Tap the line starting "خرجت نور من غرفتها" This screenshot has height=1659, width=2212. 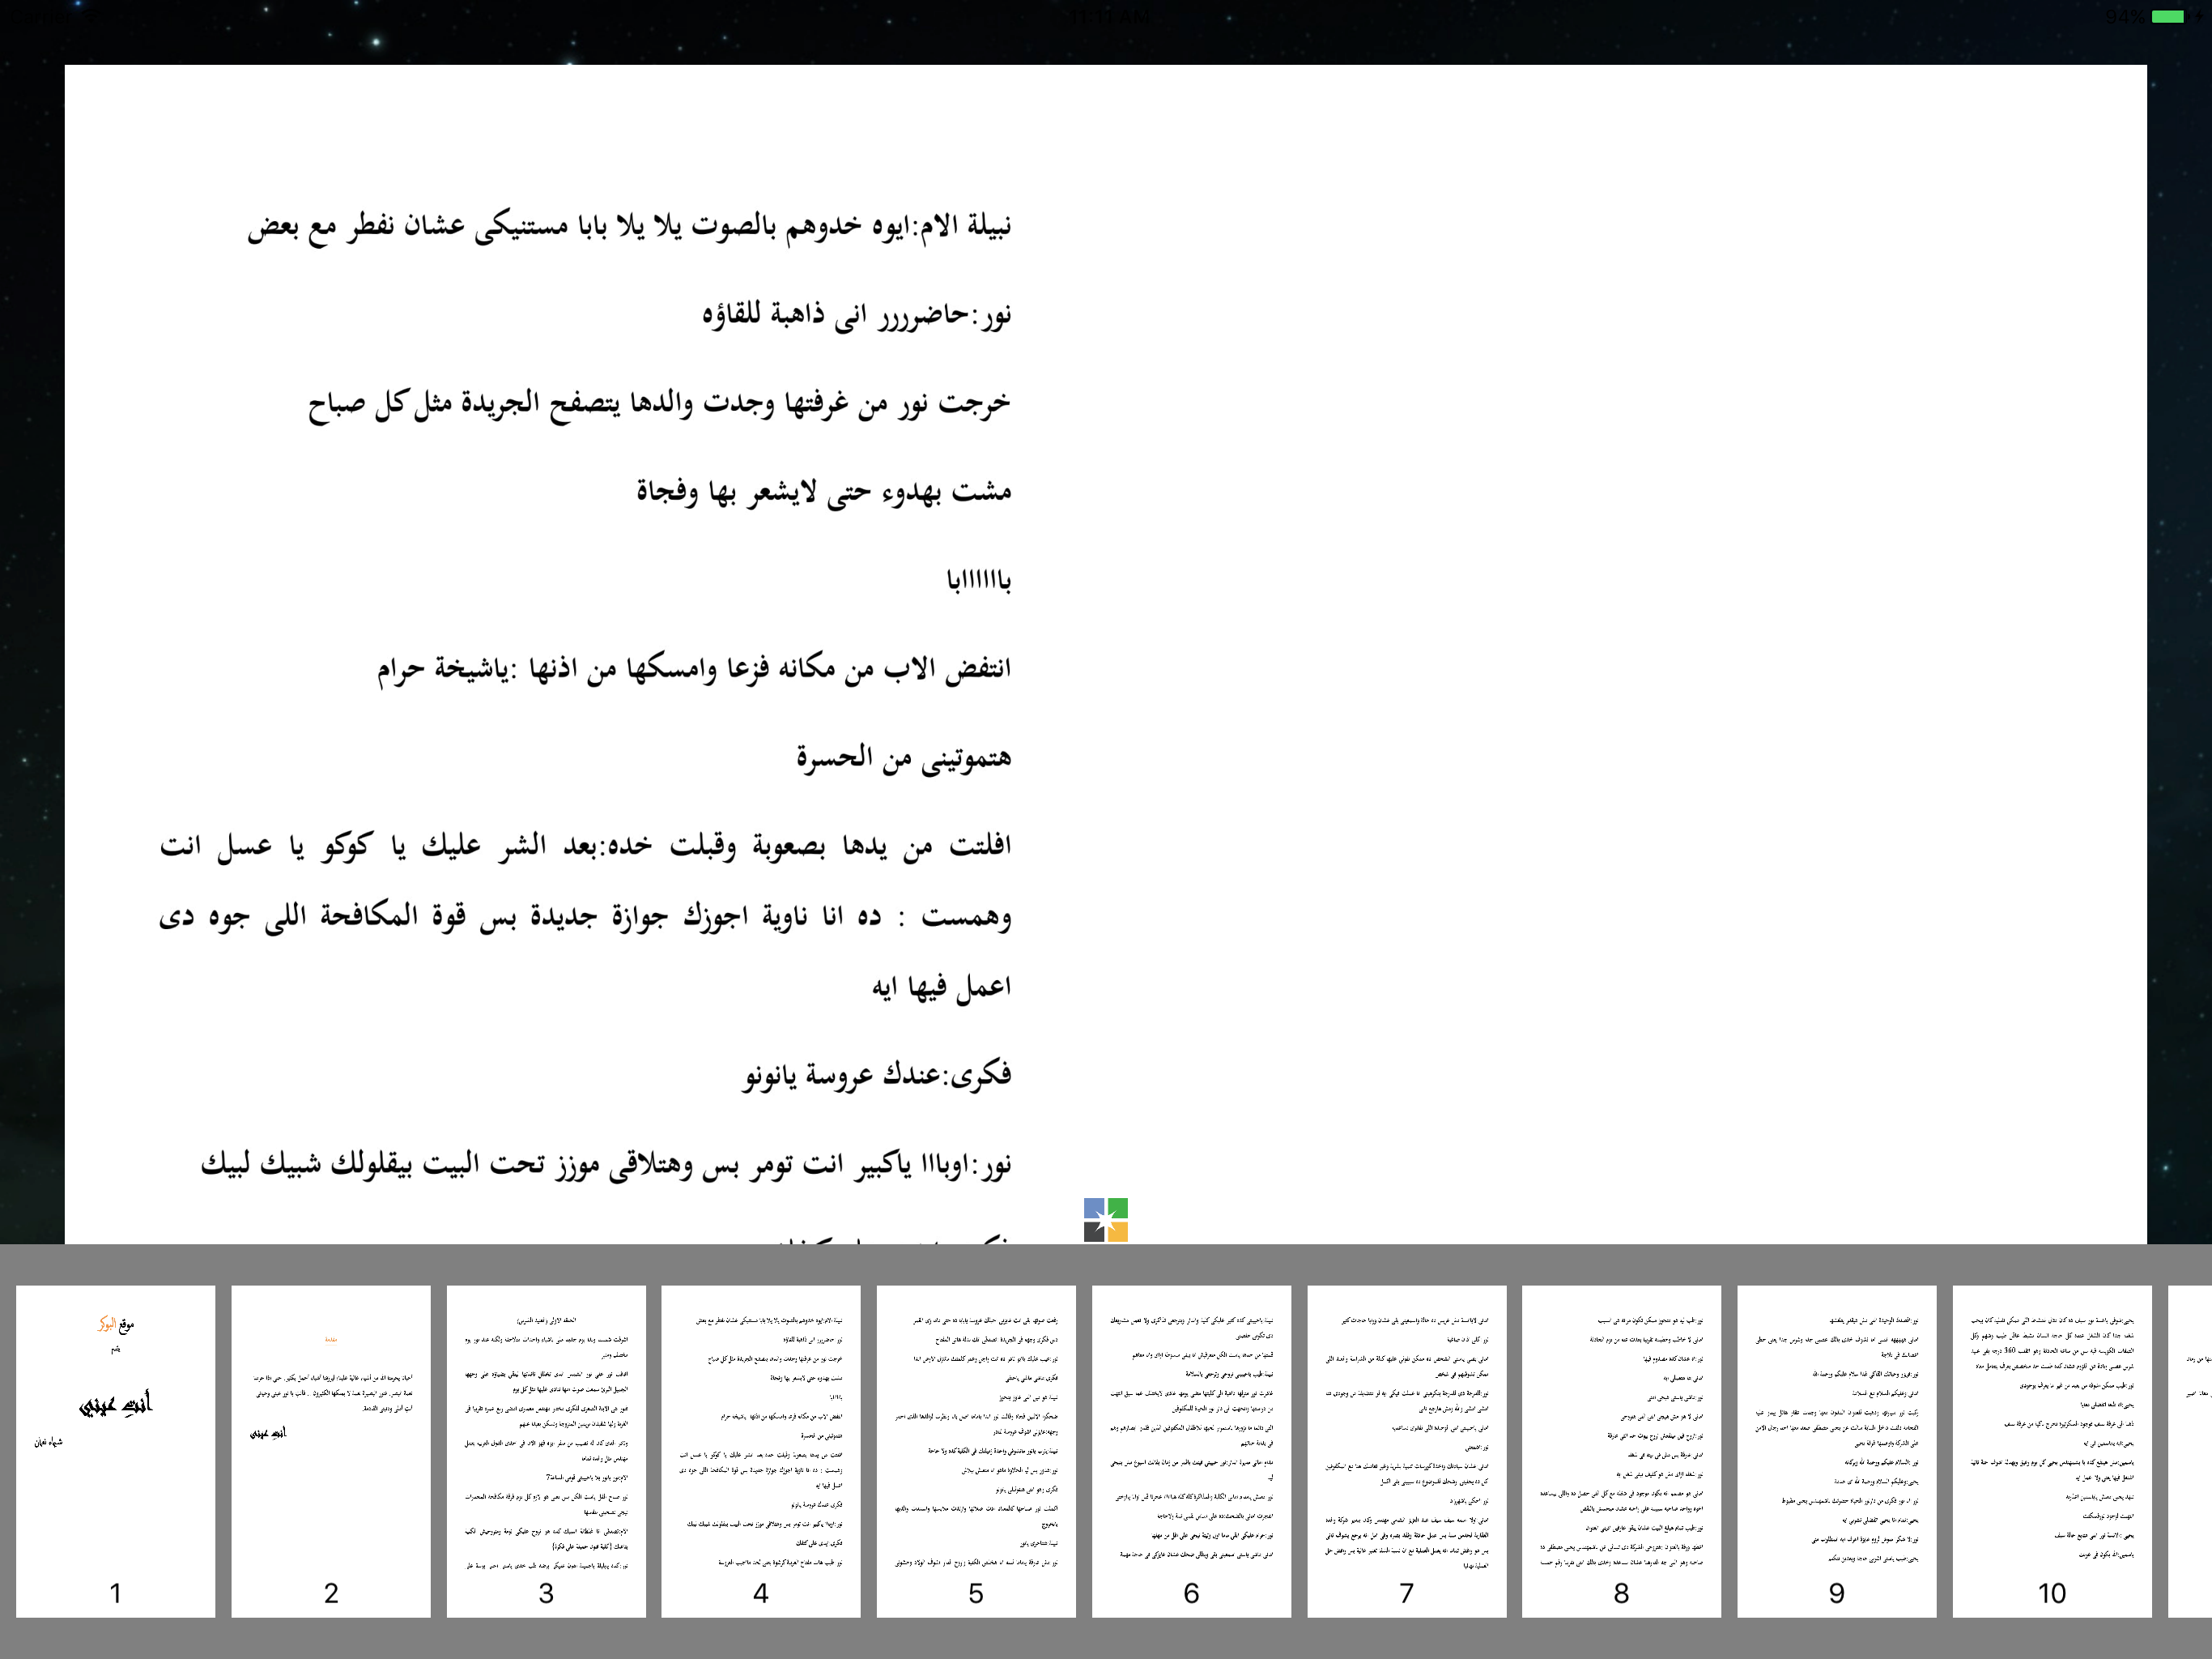pyautogui.click(x=660, y=403)
